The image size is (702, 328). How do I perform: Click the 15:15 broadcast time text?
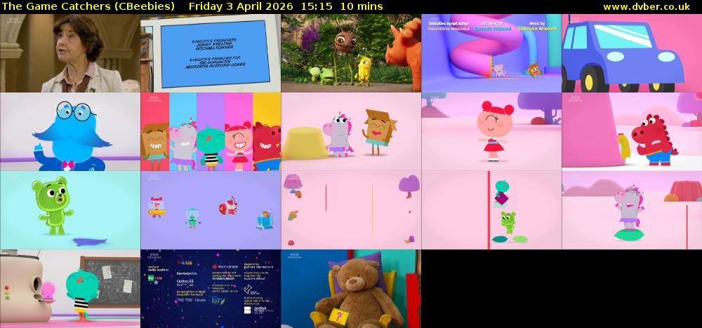pos(318,7)
